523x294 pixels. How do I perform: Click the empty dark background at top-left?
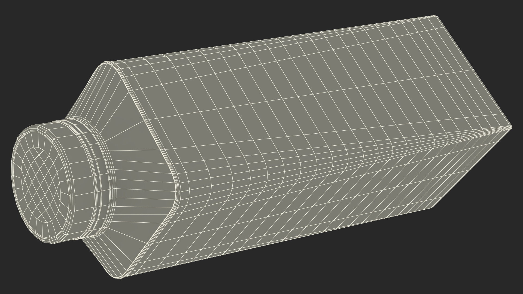coord(41,41)
